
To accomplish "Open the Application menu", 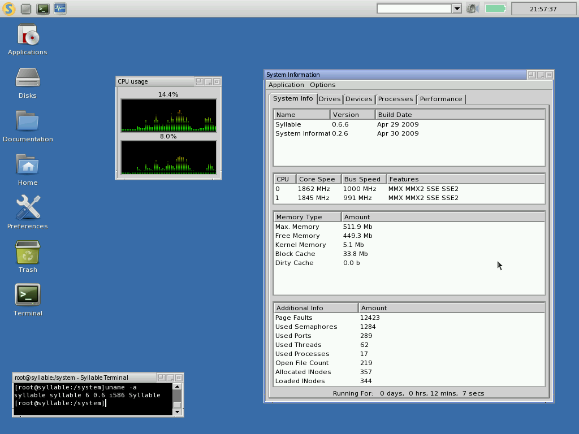I will point(286,85).
